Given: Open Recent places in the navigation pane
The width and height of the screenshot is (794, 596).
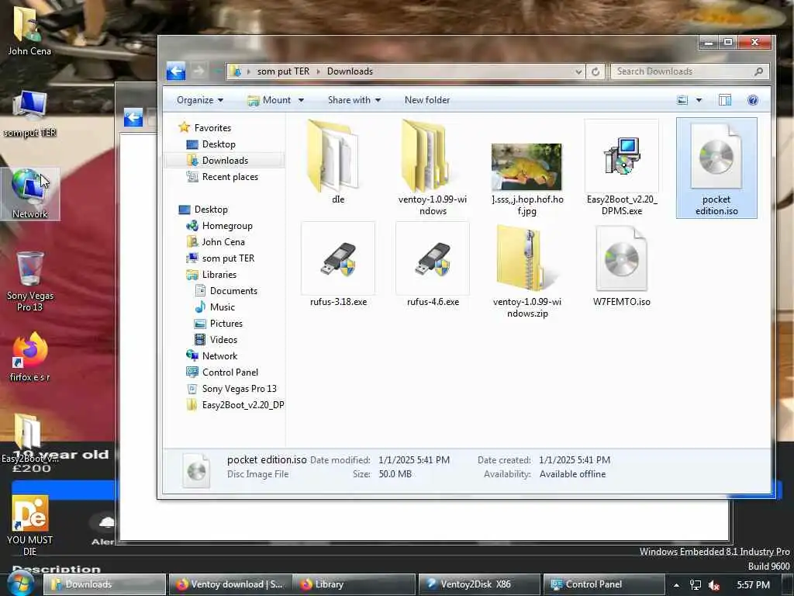Looking at the screenshot, I should (222, 176).
